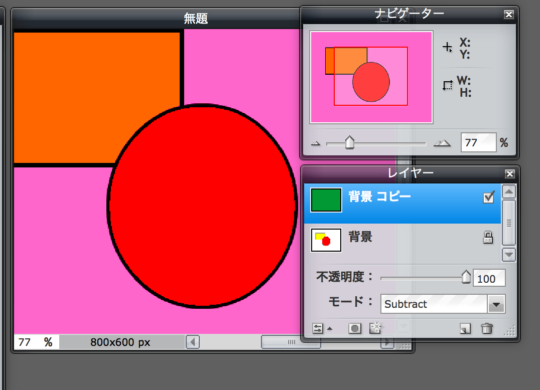Click the layers list scroll-down arrow
The height and width of the screenshot is (390, 540).
coord(509,255)
